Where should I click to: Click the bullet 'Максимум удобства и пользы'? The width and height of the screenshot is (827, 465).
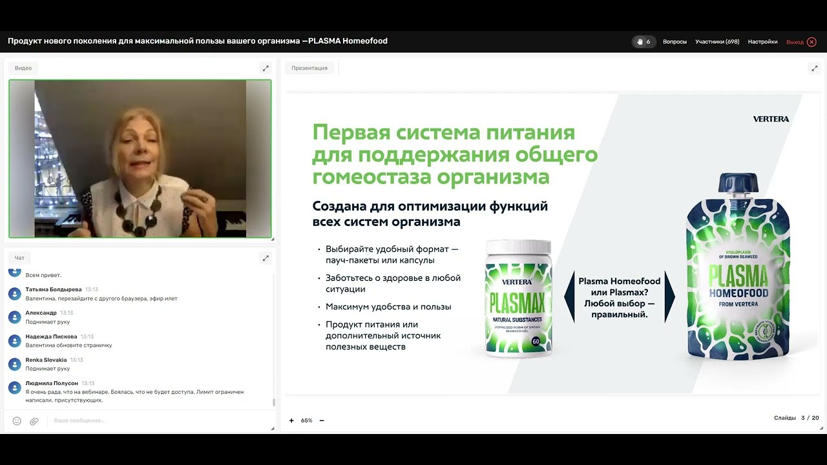pos(388,307)
